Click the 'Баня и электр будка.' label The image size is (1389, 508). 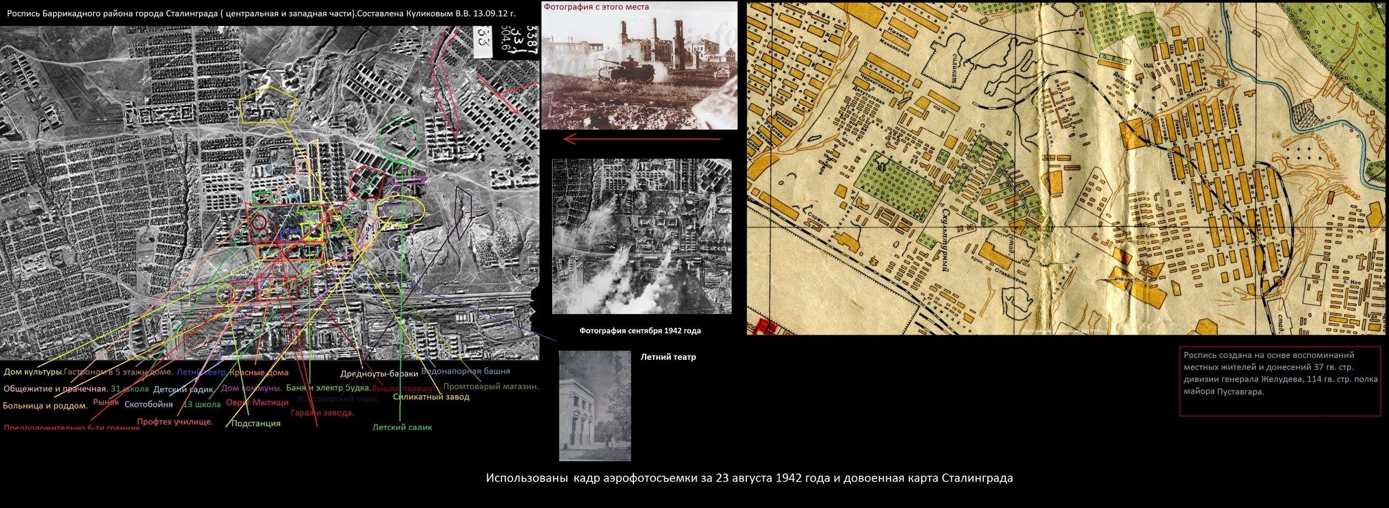[x=329, y=388]
